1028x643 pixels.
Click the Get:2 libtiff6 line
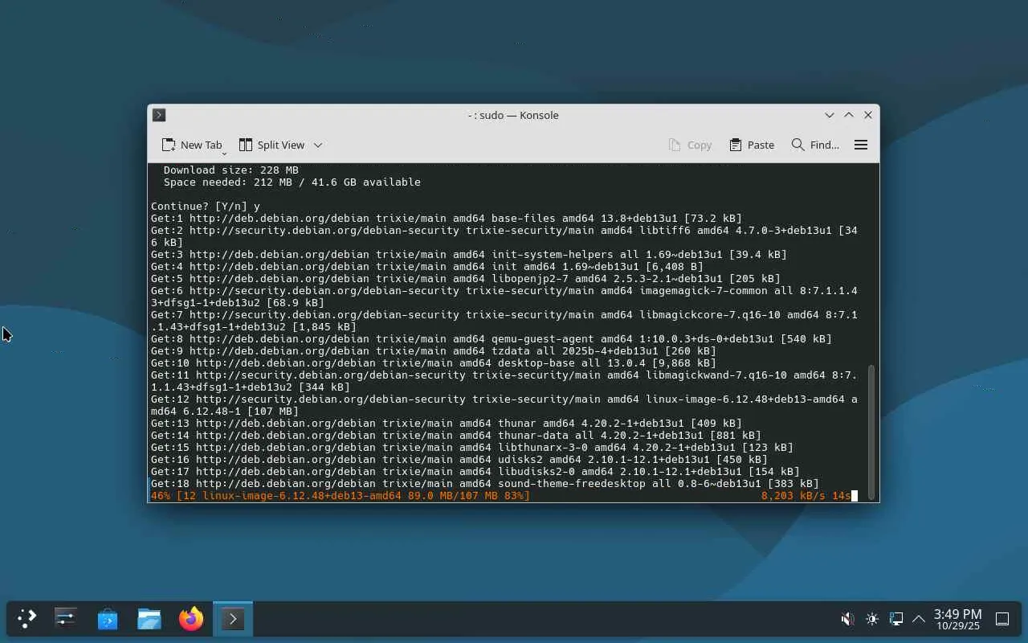[x=504, y=236]
